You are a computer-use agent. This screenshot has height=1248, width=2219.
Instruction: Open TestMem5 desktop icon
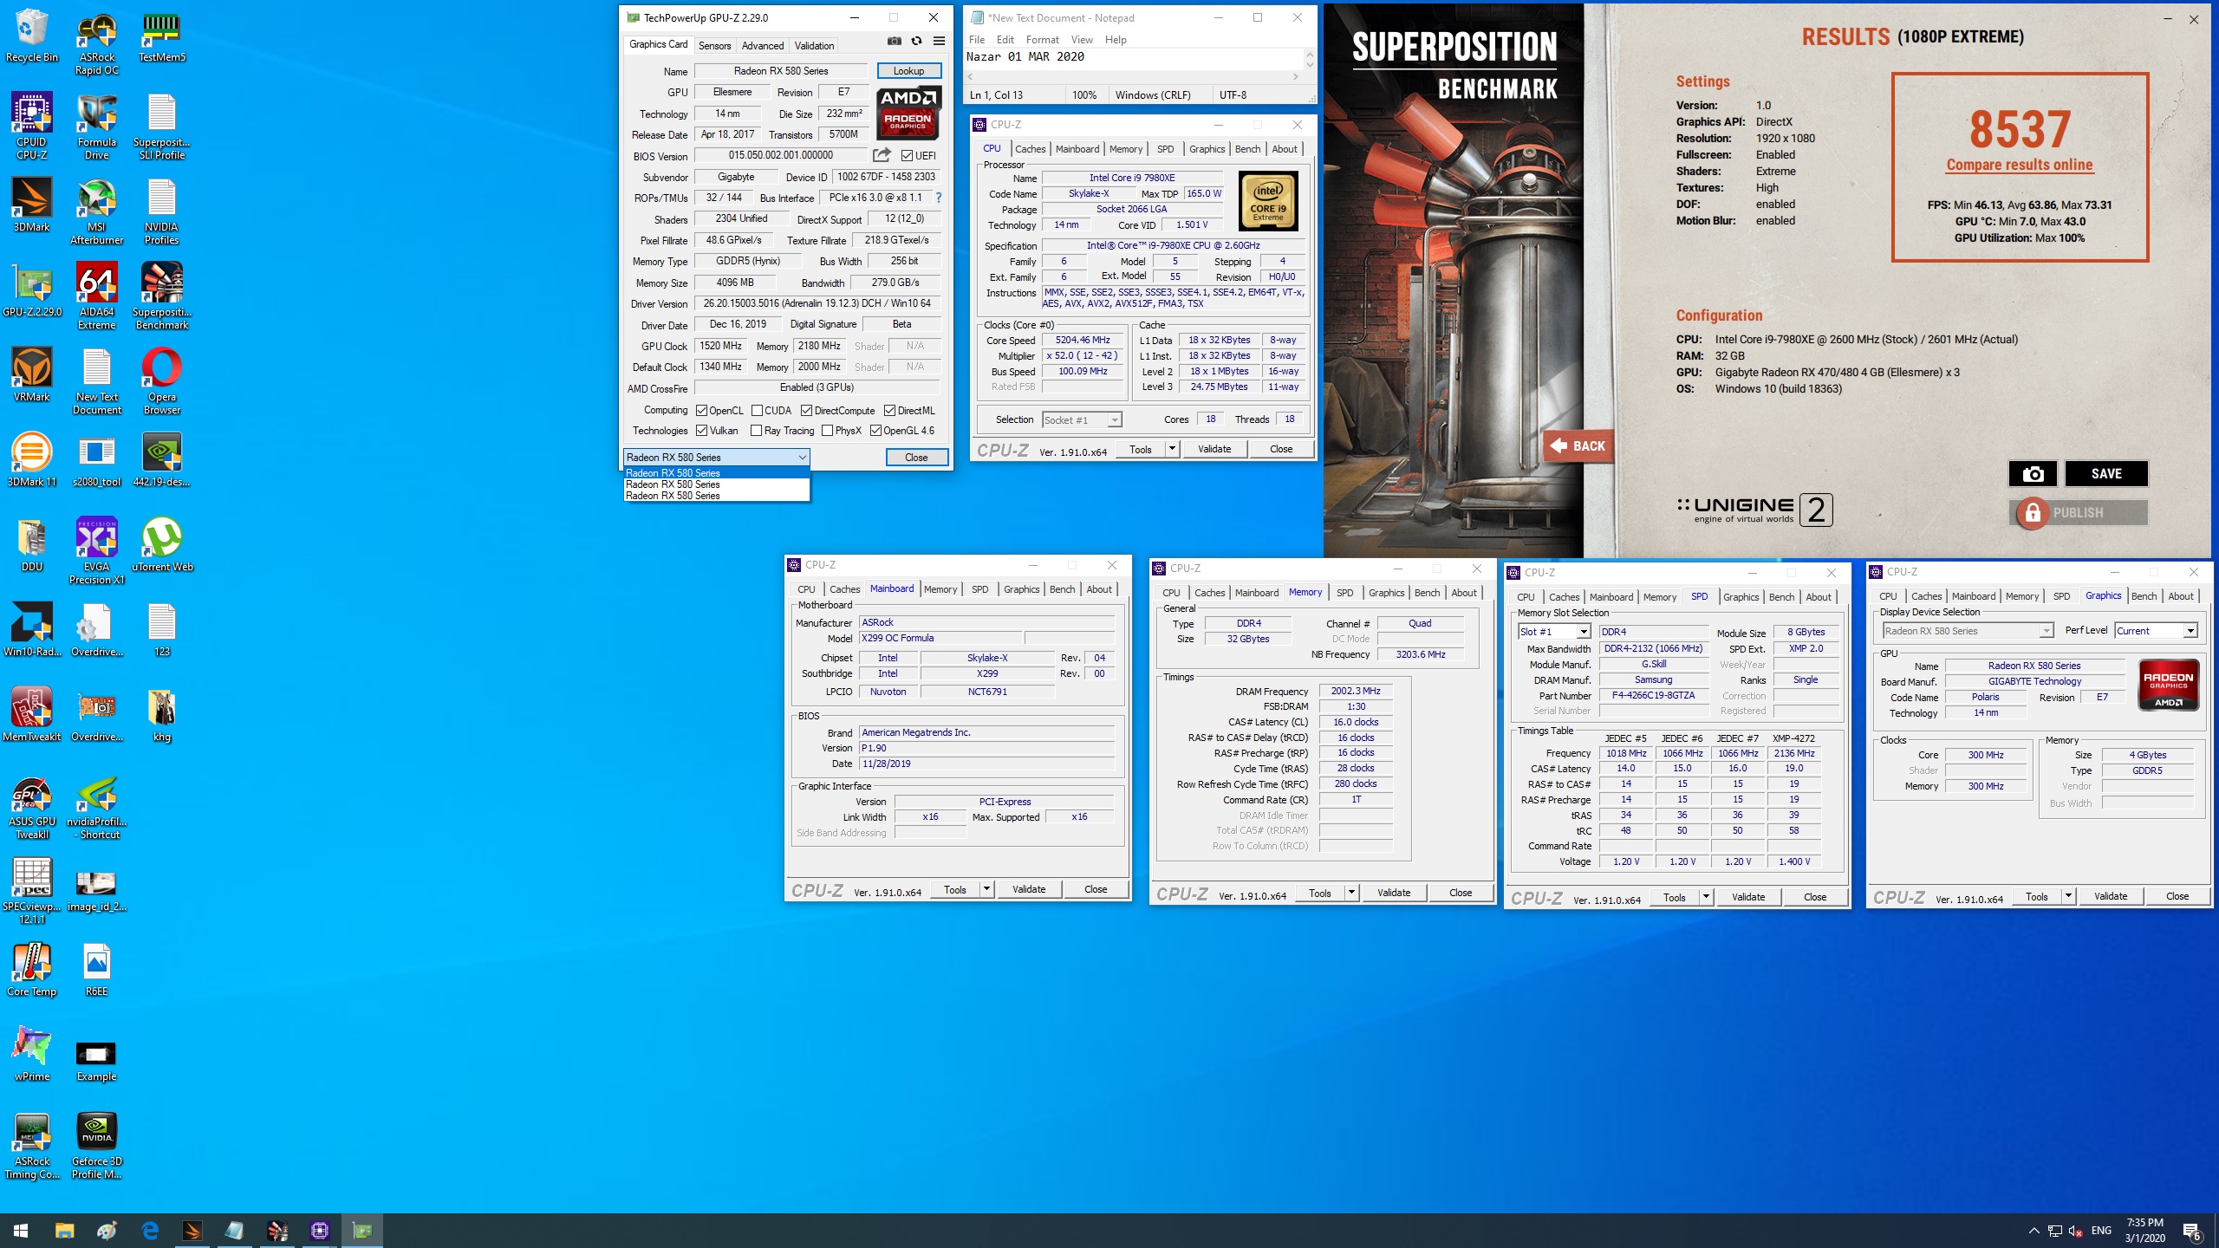pyautogui.click(x=162, y=38)
